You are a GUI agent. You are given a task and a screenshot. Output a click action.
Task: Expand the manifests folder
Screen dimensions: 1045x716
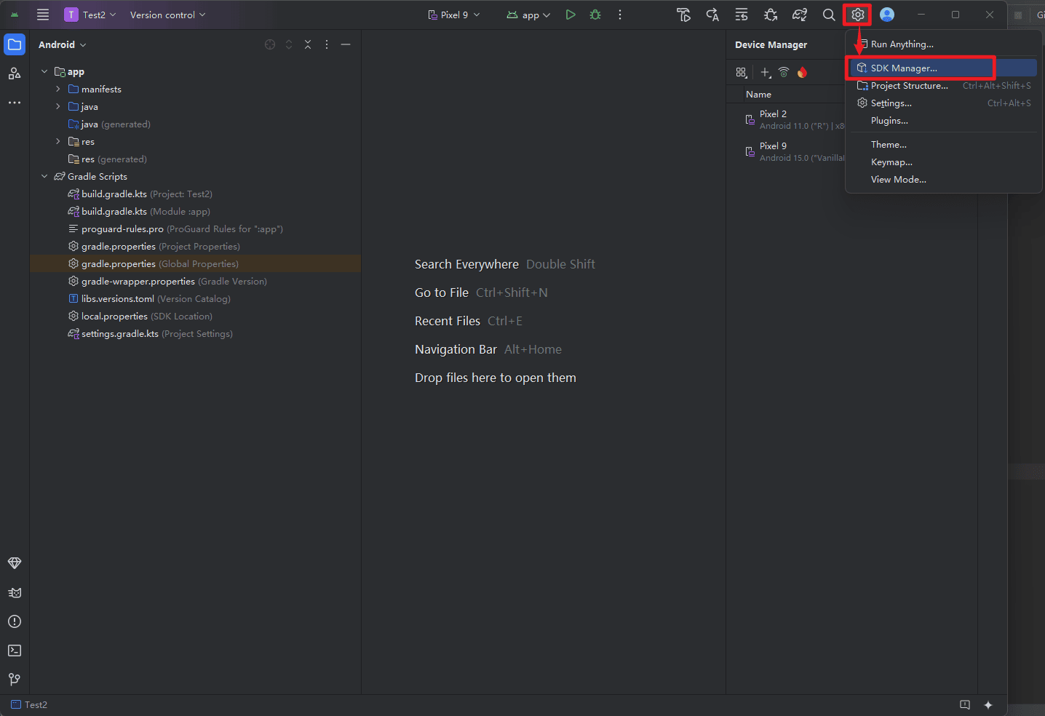point(58,89)
